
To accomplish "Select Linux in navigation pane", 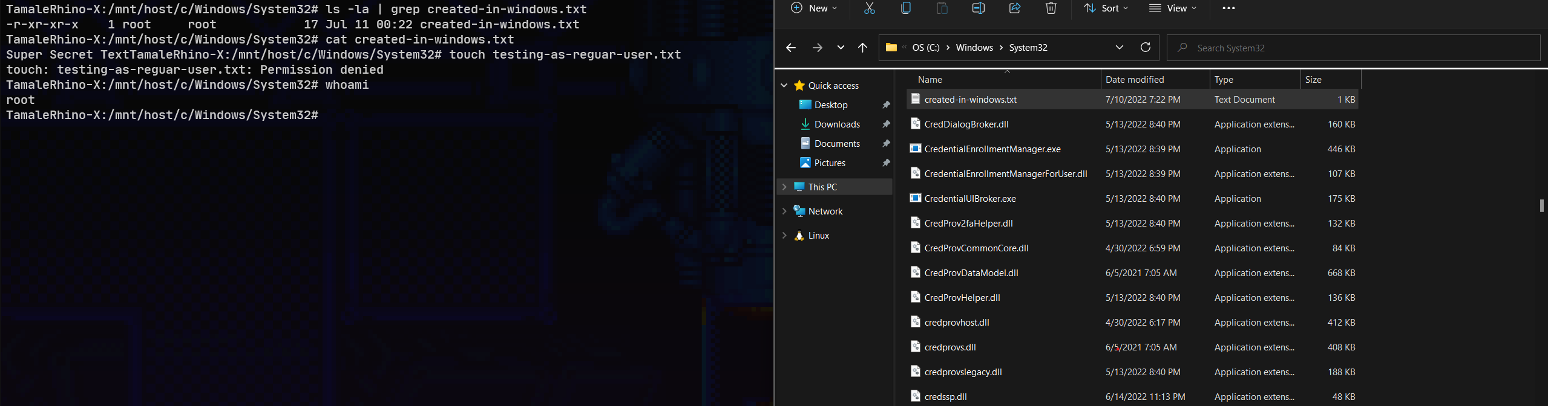I will (819, 236).
